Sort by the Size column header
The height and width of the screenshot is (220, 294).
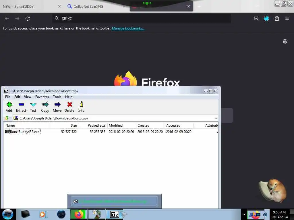65,125
